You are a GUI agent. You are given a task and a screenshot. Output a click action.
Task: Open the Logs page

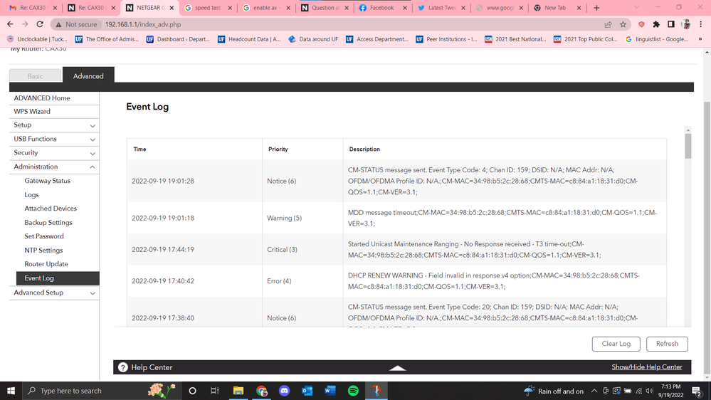32,194
